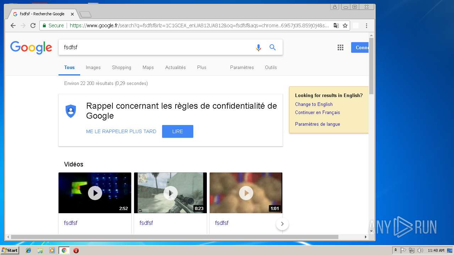The height and width of the screenshot is (255, 454).
Task: Click the Google logo
Action: (x=31, y=47)
